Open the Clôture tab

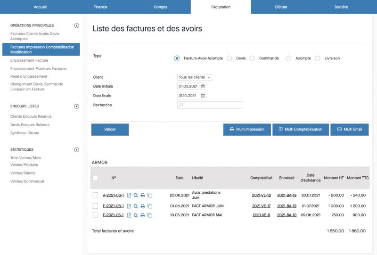coord(281,7)
